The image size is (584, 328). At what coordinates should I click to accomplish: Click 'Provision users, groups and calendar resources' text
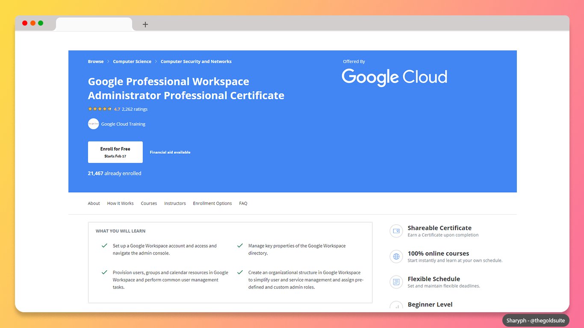click(x=171, y=280)
